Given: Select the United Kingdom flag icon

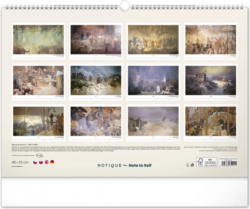Looking at the screenshot, I should (x=46, y=162).
